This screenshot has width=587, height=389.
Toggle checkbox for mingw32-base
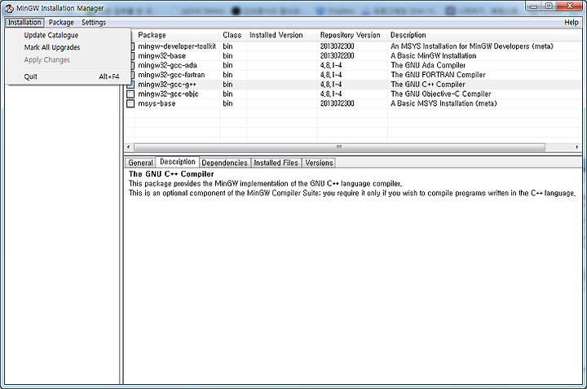point(132,56)
